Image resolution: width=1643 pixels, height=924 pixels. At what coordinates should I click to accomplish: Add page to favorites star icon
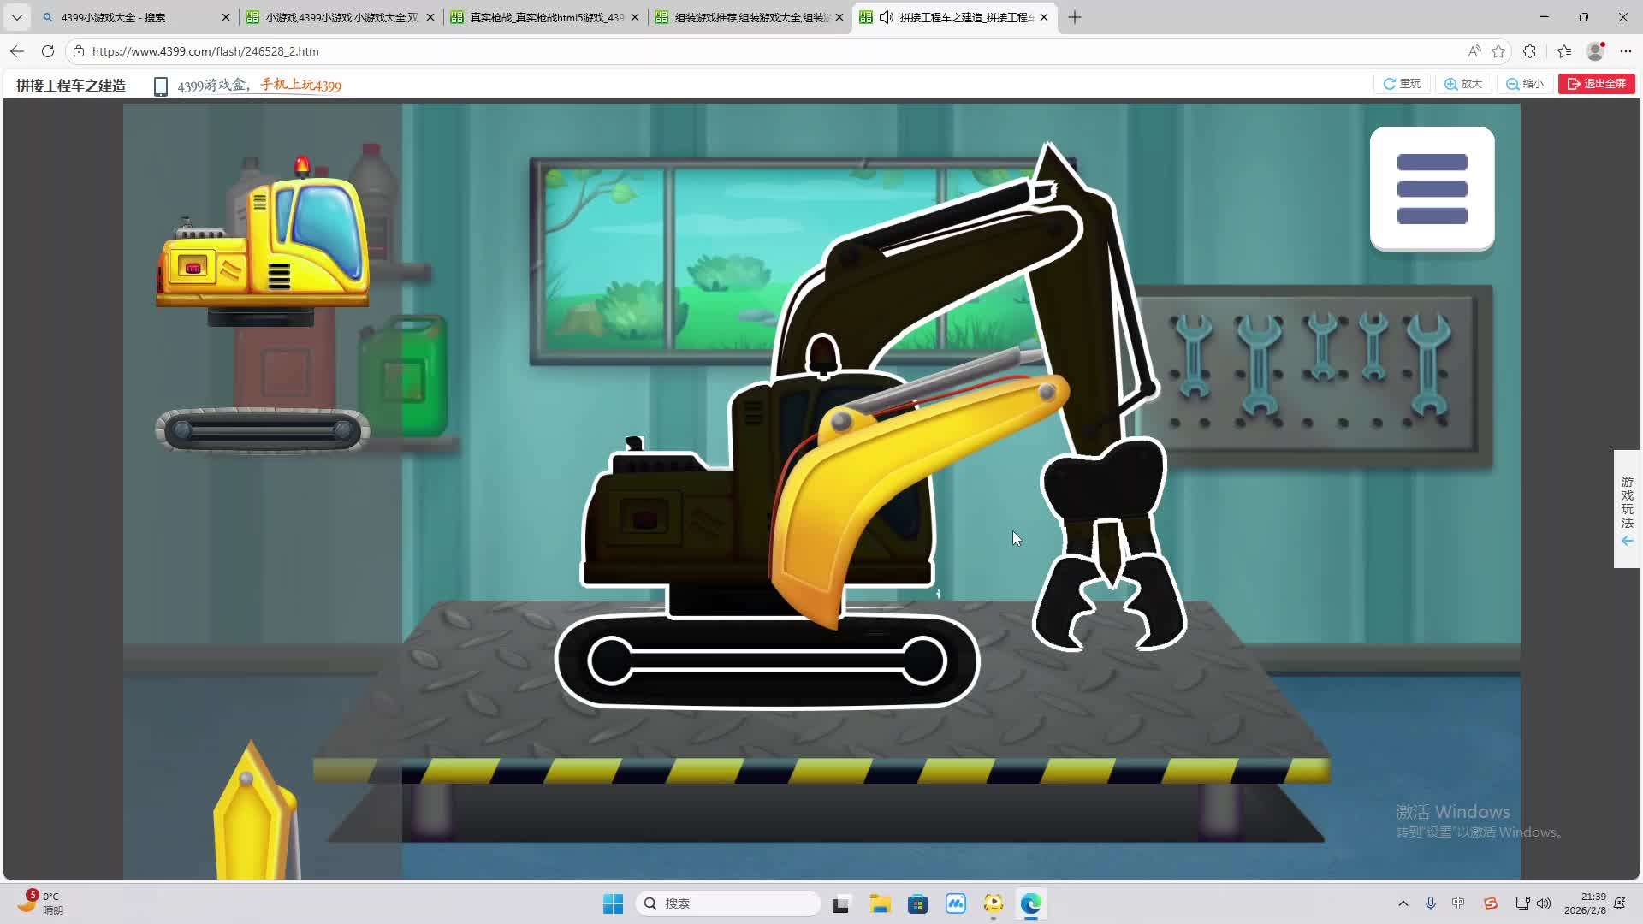click(1498, 51)
